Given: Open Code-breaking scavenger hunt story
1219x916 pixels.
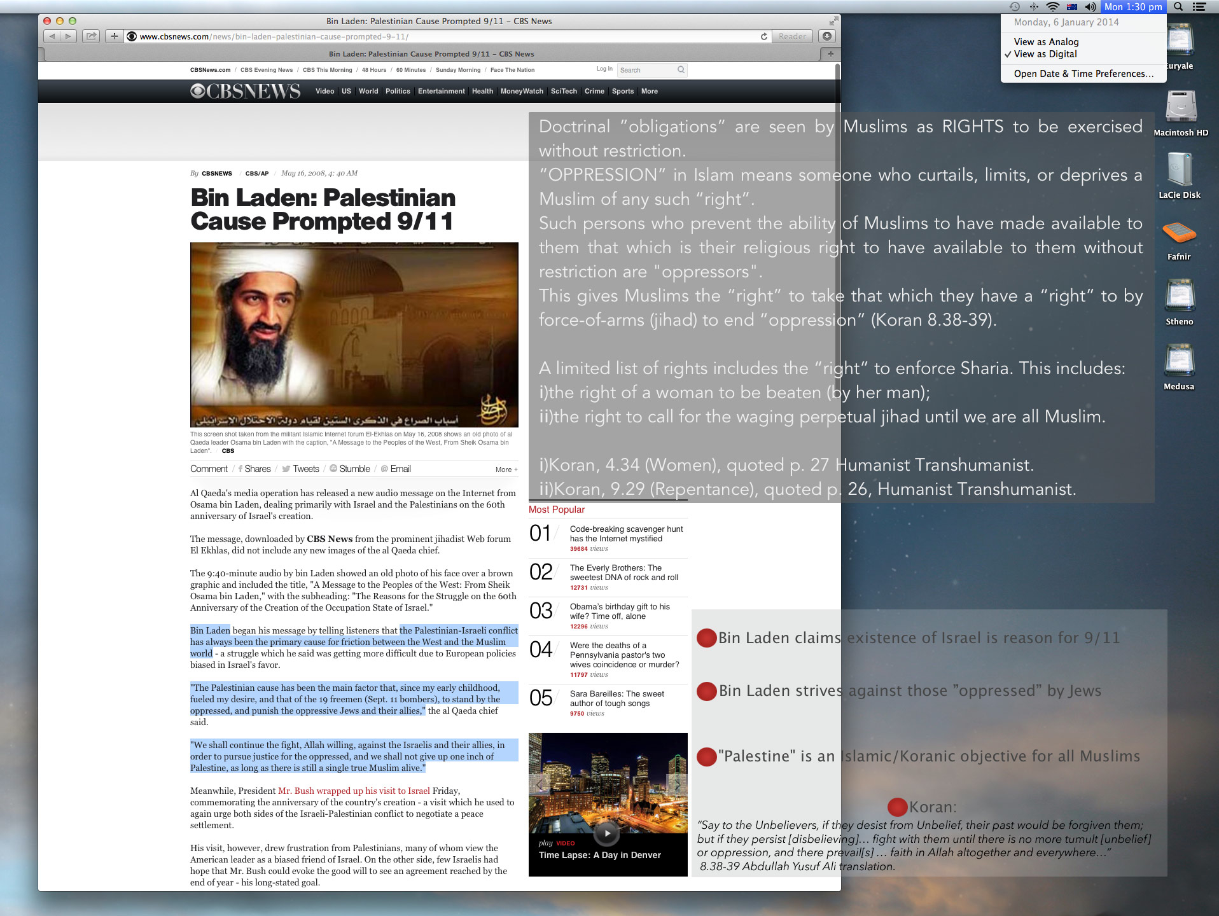Looking at the screenshot, I should [627, 534].
